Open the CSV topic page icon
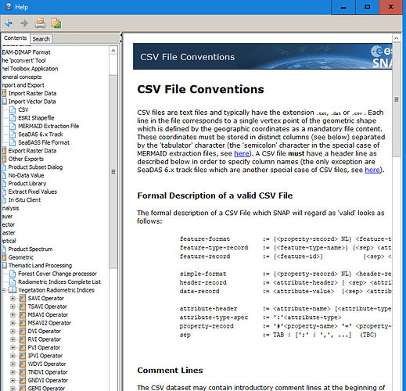The height and width of the screenshot is (391, 406). pos(13,109)
